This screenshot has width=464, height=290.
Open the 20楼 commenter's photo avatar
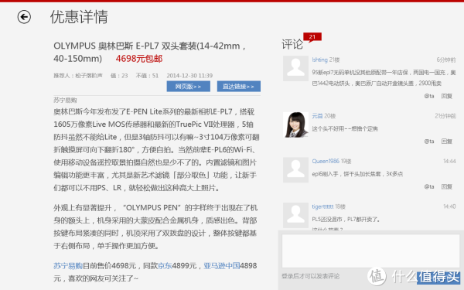(295, 125)
